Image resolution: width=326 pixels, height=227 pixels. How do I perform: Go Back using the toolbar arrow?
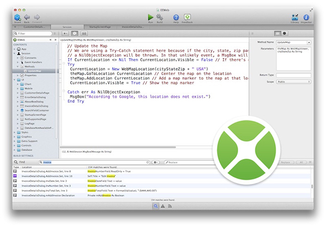point(27,17)
